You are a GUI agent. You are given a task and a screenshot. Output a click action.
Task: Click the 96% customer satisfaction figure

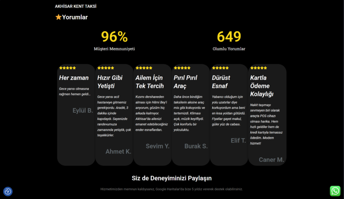pyautogui.click(x=114, y=37)
